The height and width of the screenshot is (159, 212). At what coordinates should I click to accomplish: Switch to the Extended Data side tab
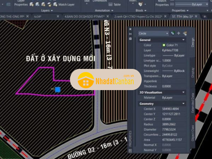[x=193, y=103]
